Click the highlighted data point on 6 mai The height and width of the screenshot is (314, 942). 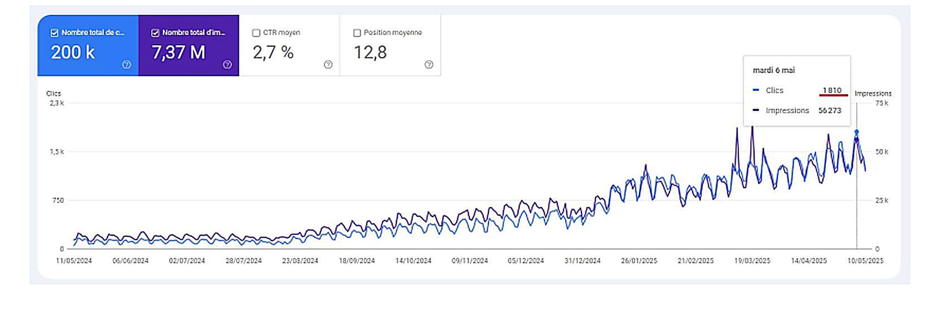(857, 132)
